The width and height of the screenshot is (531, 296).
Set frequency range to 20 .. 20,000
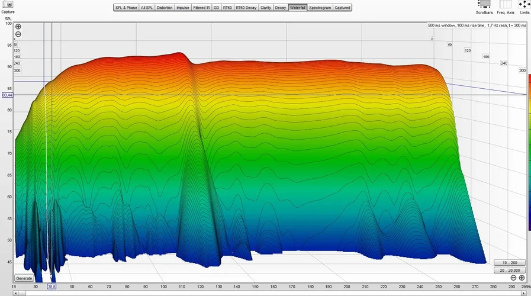(509, 270)
